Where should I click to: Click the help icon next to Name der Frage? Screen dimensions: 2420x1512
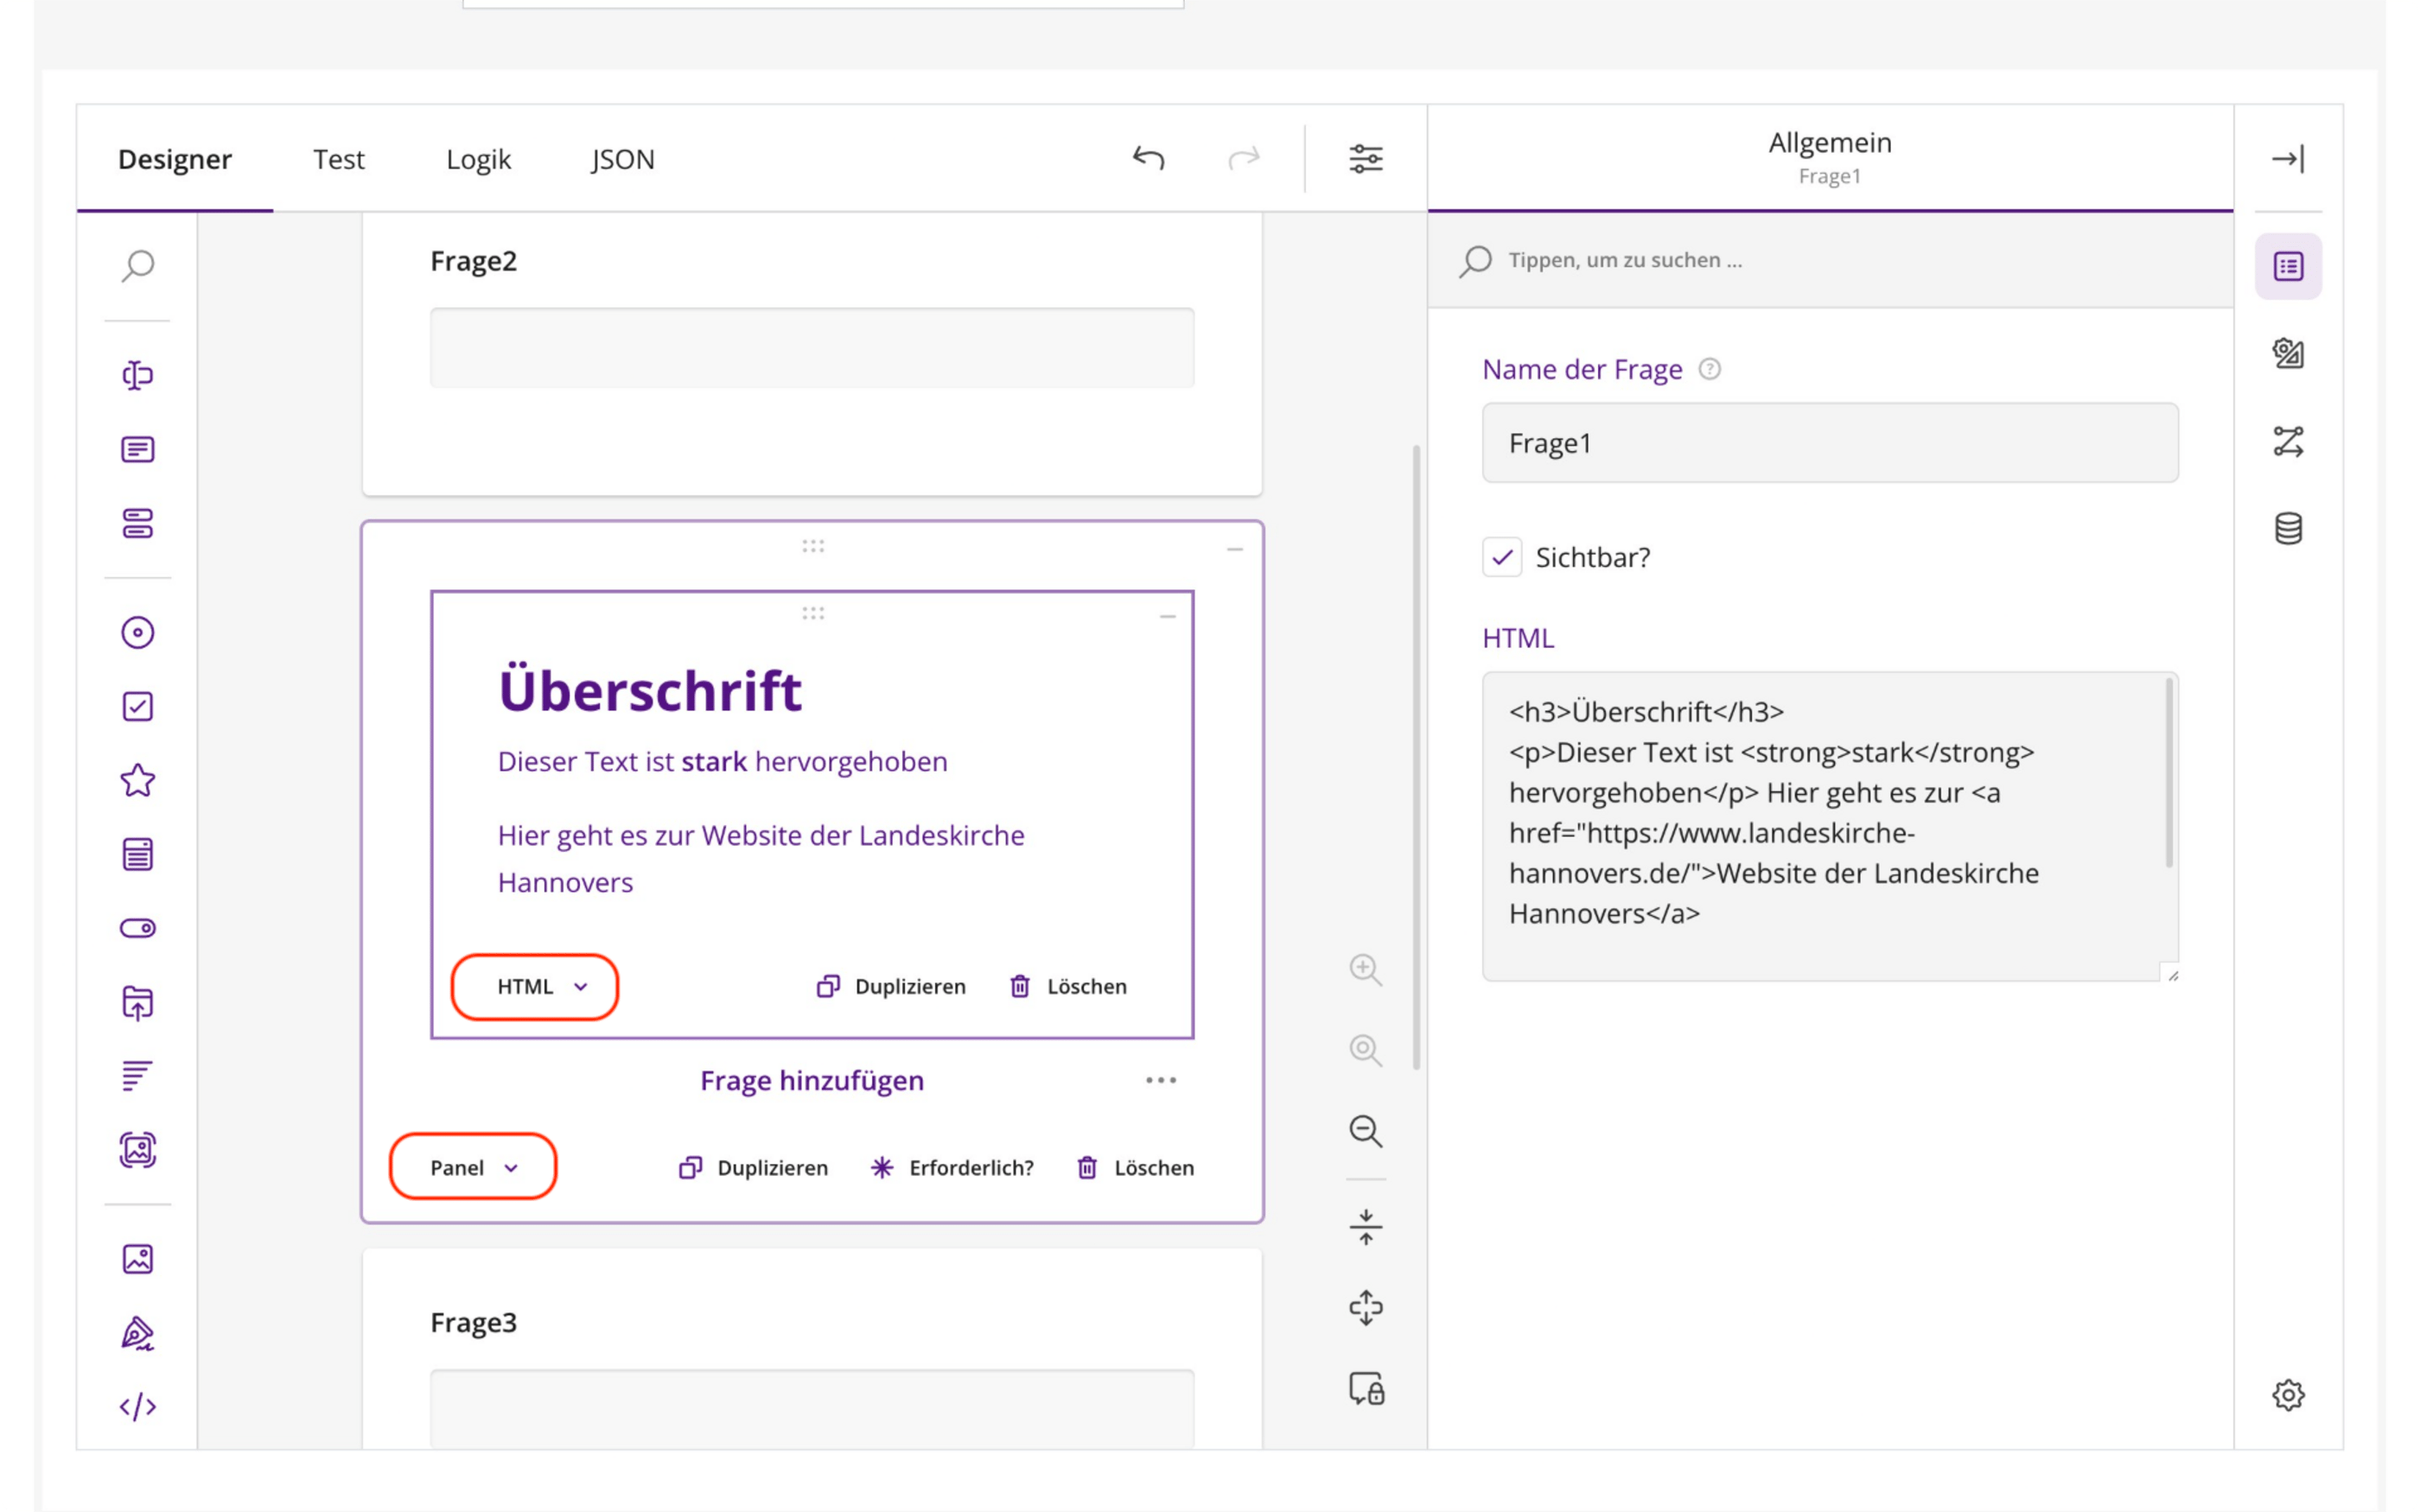coord(1710,369)
